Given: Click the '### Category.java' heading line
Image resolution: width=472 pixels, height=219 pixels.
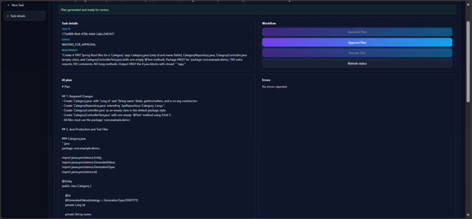Looking at the screenshot, I should [74, 139].
